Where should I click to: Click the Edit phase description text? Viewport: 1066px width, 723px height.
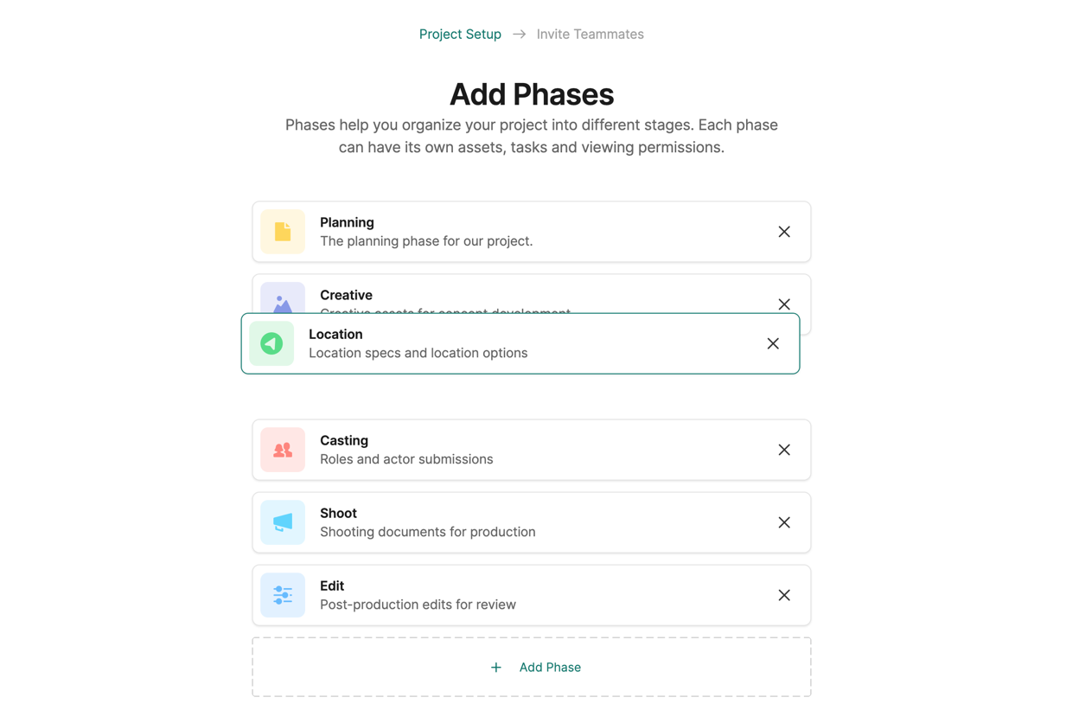click(x=418, y=605)
